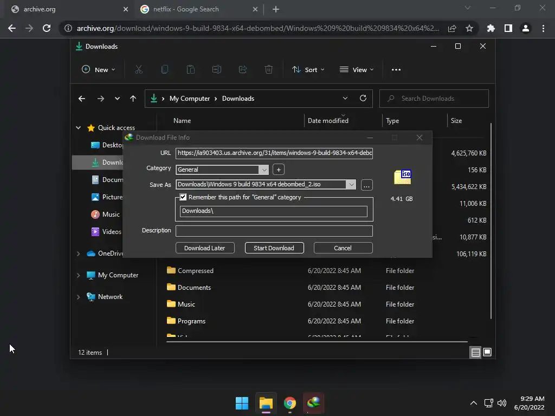Viewport: 555px width, 416px height.
Task: Bookmark this page with the star icon
Action: coord(469,28)
